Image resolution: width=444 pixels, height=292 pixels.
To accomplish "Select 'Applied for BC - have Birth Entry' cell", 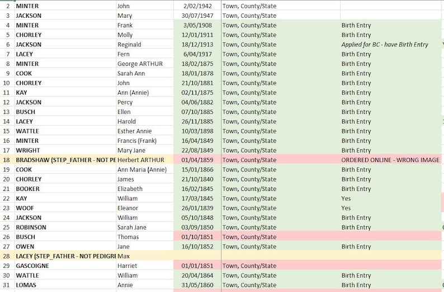I will pos(390,45).
